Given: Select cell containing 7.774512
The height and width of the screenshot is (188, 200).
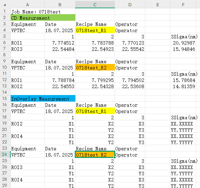Looking at the screenshot, I should click(x=60, y=43).
